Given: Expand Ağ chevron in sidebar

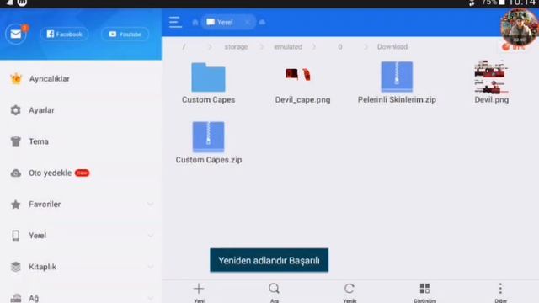Looking at the screenshot, I should [150, 298].
